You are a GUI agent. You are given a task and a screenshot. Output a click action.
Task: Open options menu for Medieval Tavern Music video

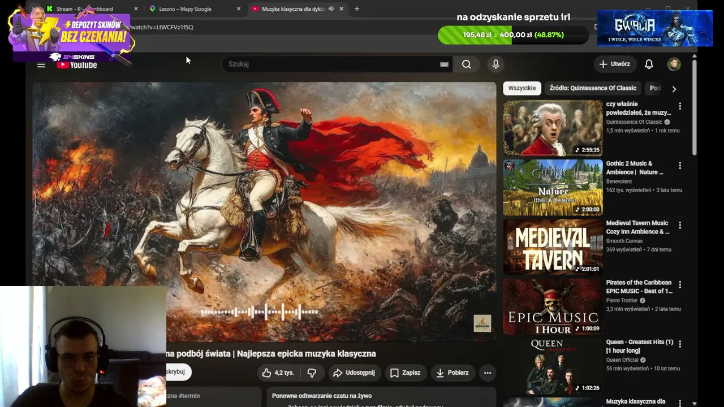click(x=680, y=225)
